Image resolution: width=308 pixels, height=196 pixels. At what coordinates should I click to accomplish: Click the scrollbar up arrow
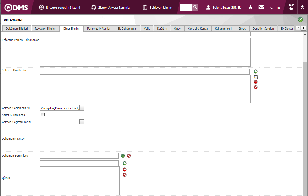coord(305,34)
